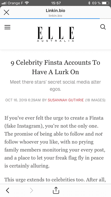This screenshot has height=197, width=111.
Task: Tap the 9 Celebrity Finsta Accounts headline
Action: pyautogui.click(x=56, y=67)
